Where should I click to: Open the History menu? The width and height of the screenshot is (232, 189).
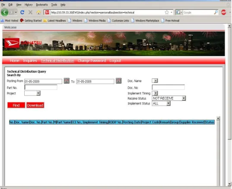(29, 5)
